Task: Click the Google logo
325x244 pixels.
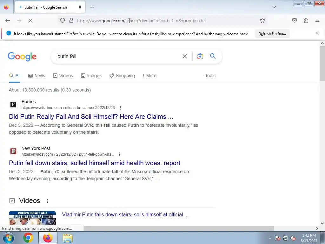Action: tap(22, 57)
